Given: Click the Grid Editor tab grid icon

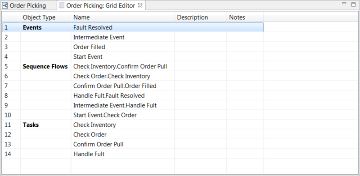Looking at the screenshot, I should click(x=62, y=5).
